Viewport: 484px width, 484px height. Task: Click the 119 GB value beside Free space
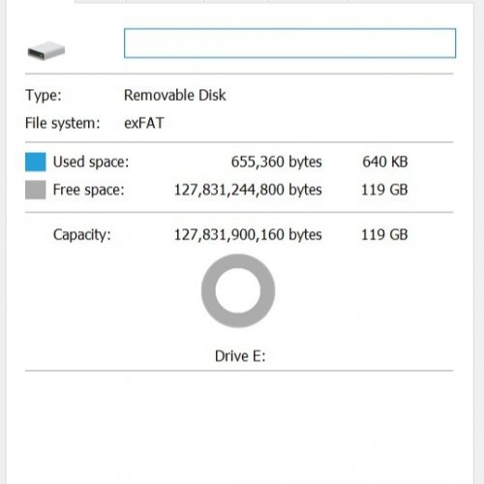(x=384, y=190)
